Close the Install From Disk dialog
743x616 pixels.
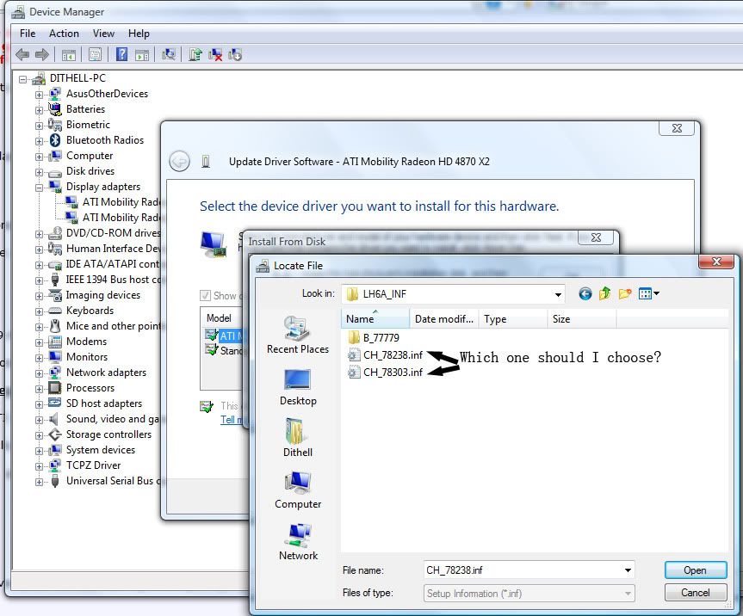coord(596,237)
